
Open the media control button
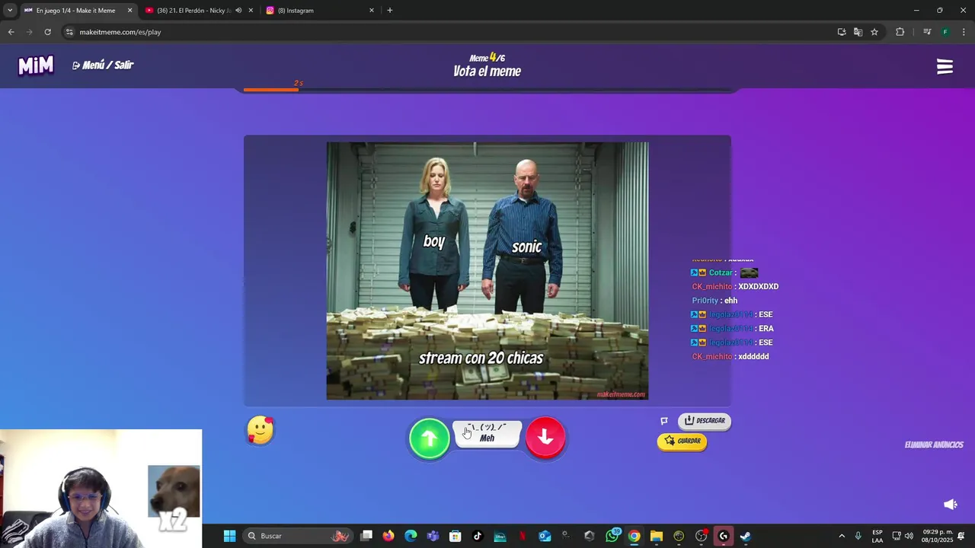click(927, 32)
